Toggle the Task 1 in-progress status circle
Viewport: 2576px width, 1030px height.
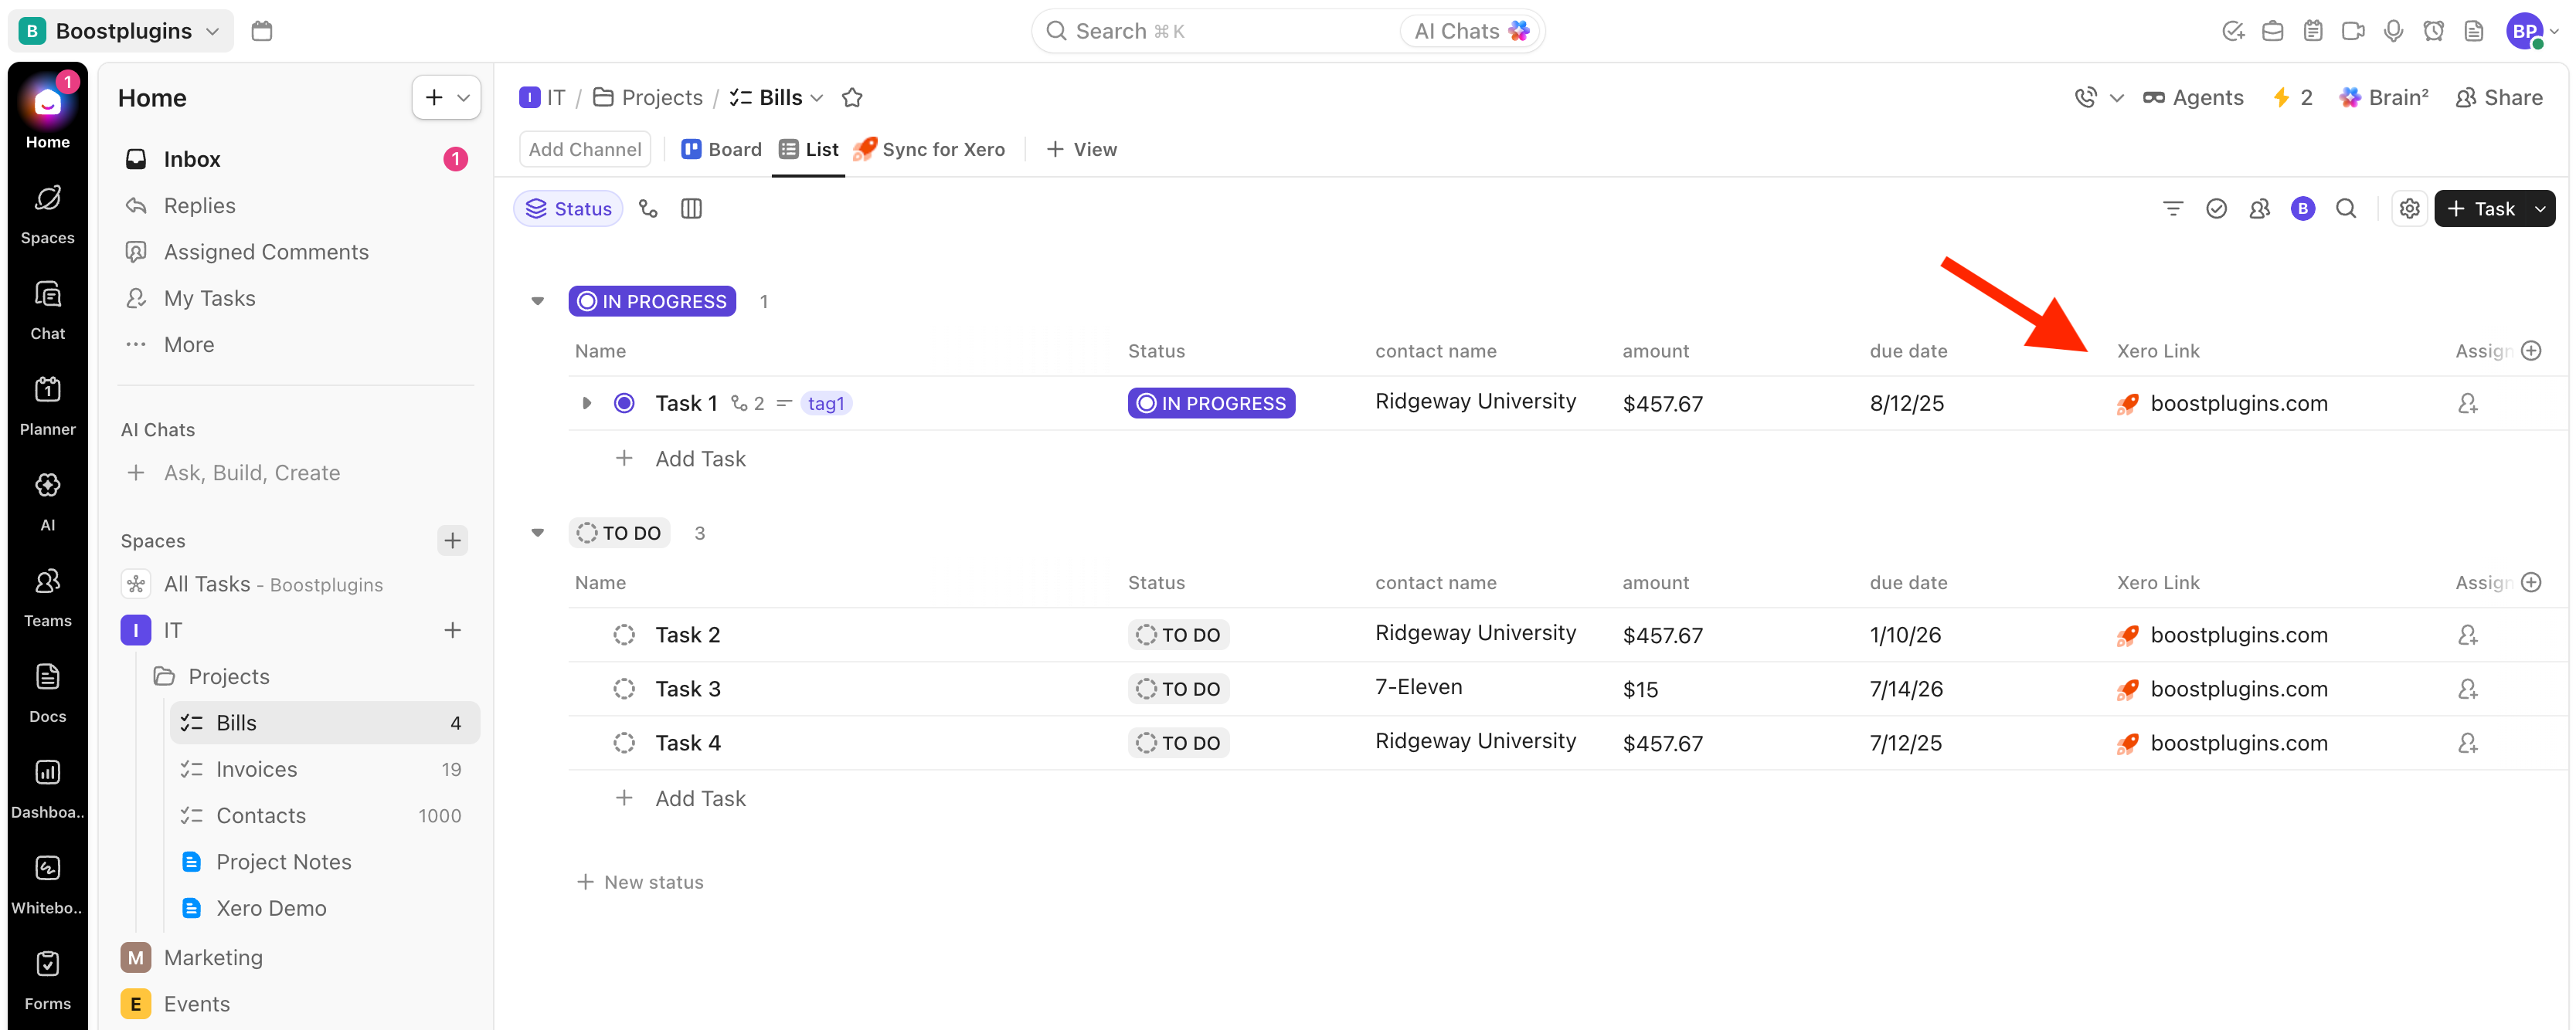(x=624, y=404)
